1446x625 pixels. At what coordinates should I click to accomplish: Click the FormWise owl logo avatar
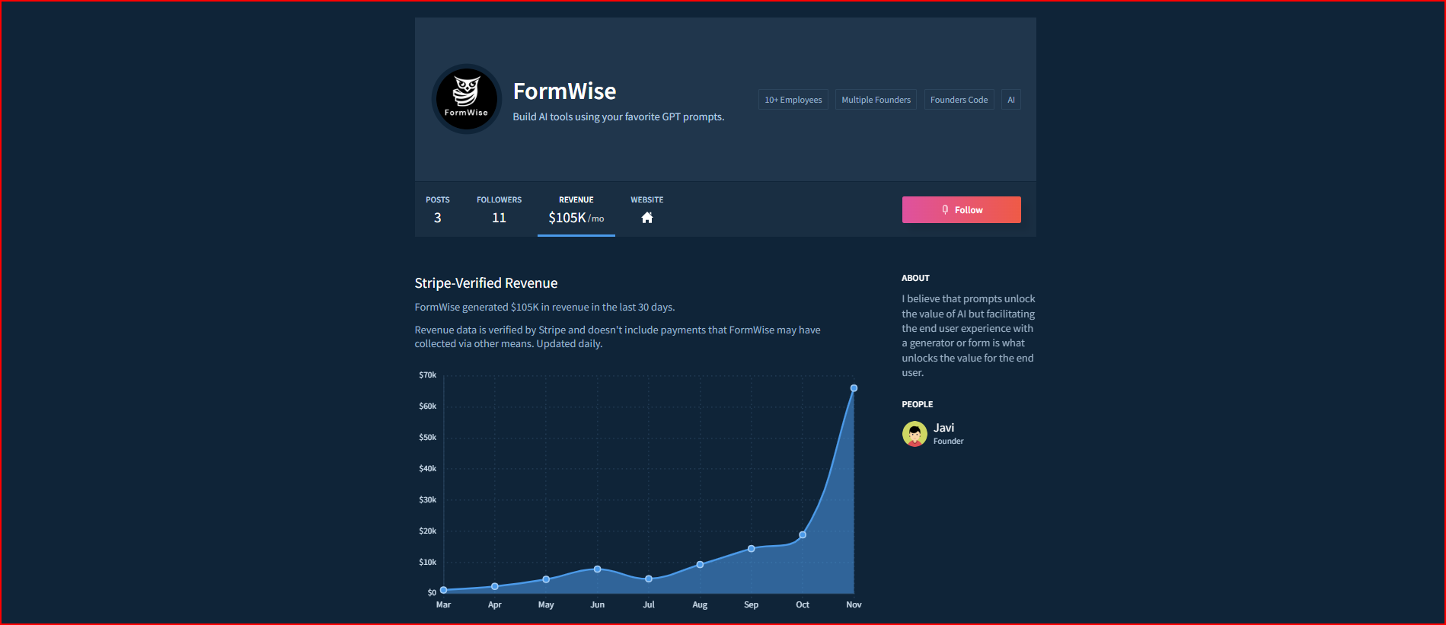pyautogui.click(x=466, y=99)
